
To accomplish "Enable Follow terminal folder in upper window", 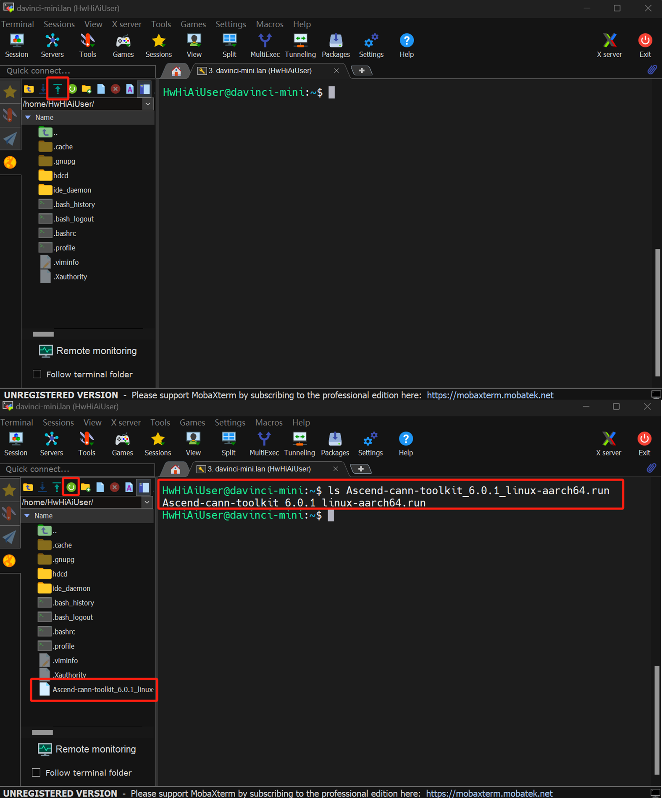I will pyautogui.click(x=37, y=374).
